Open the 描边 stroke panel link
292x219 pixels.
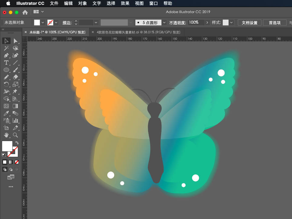click(x=67, y=23)
